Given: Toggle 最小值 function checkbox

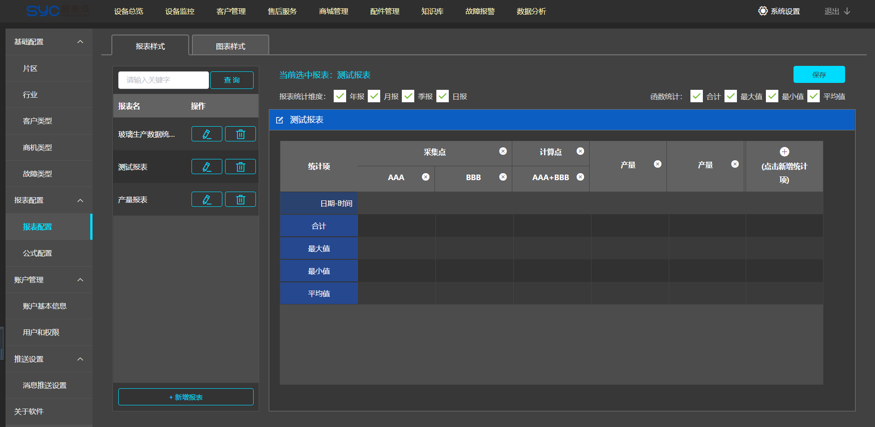Looking at the screenshot, I should 772,96.
